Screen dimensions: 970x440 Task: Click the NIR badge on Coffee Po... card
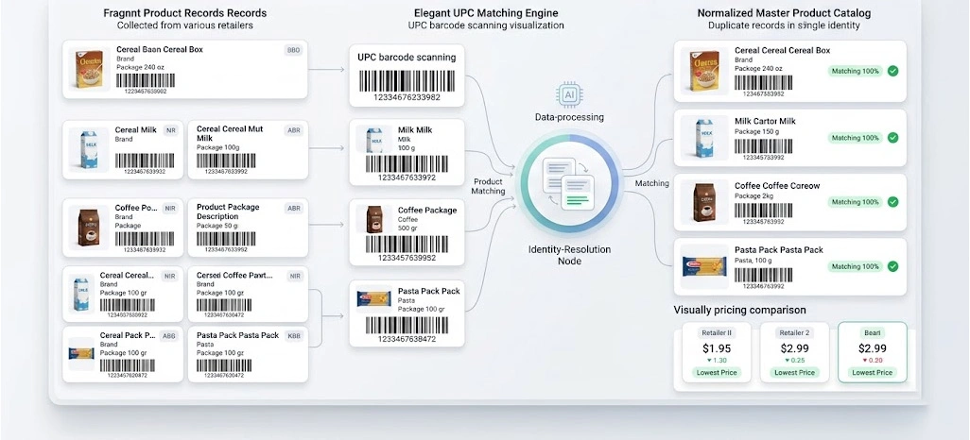(x=169, y=209)
